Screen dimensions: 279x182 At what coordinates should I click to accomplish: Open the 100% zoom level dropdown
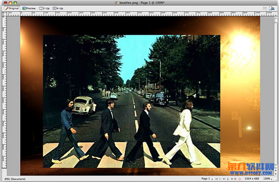[268, 179]
